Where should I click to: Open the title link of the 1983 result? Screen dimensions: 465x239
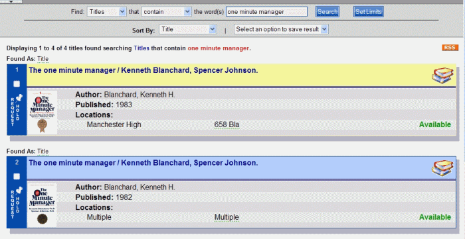point(143,71)
